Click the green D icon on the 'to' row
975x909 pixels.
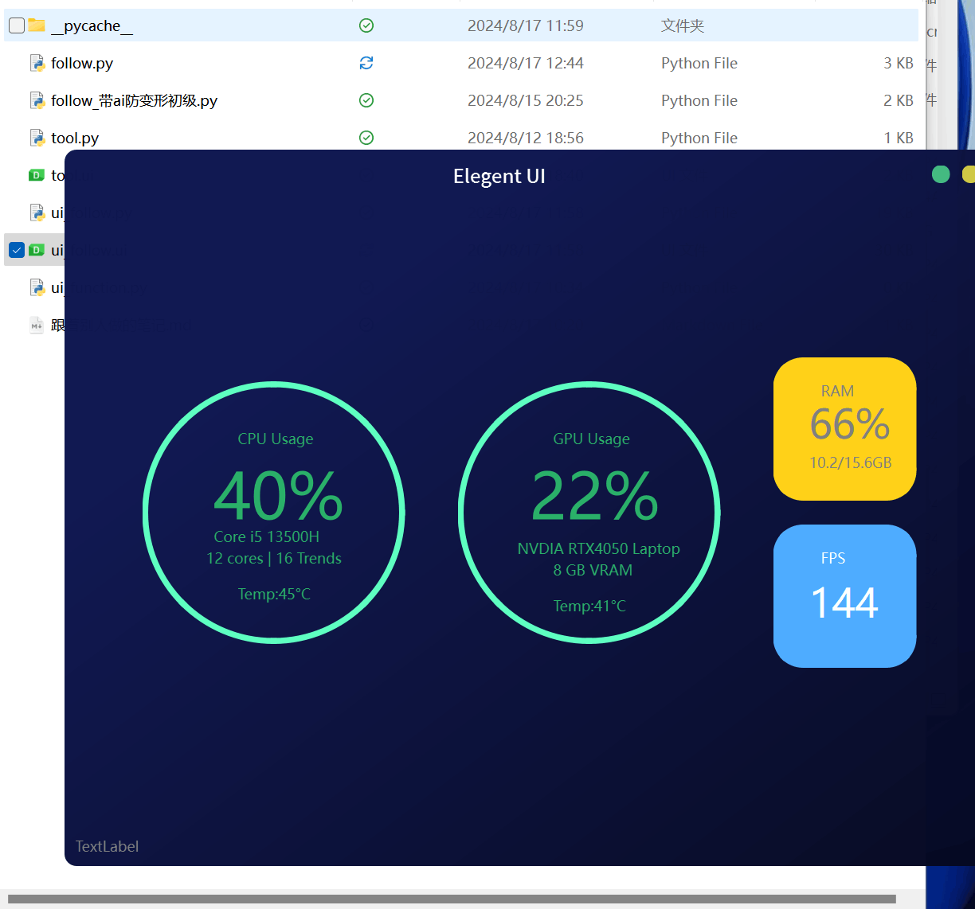pos(37,175)
